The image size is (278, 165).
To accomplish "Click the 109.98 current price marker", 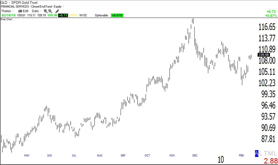I will pos(264,55).
